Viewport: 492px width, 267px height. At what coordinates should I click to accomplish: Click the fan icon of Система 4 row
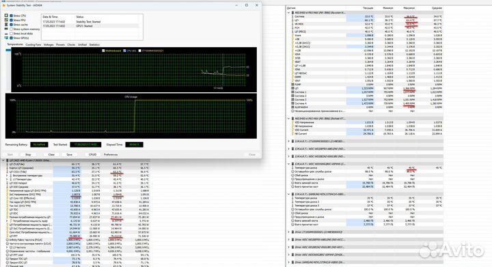tap(292, 103)
